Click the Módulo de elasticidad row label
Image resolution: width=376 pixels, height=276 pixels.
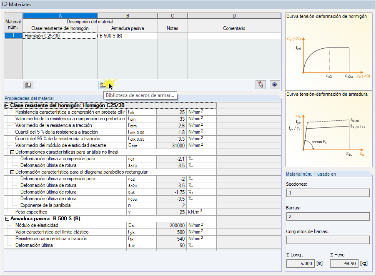(x=37, y=225)
